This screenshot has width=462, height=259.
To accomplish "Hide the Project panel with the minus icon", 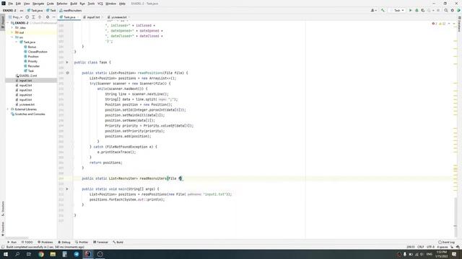I will [x=53, y=17].
